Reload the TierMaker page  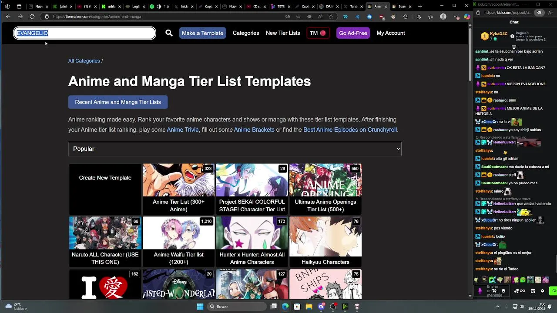click(32, 17)
